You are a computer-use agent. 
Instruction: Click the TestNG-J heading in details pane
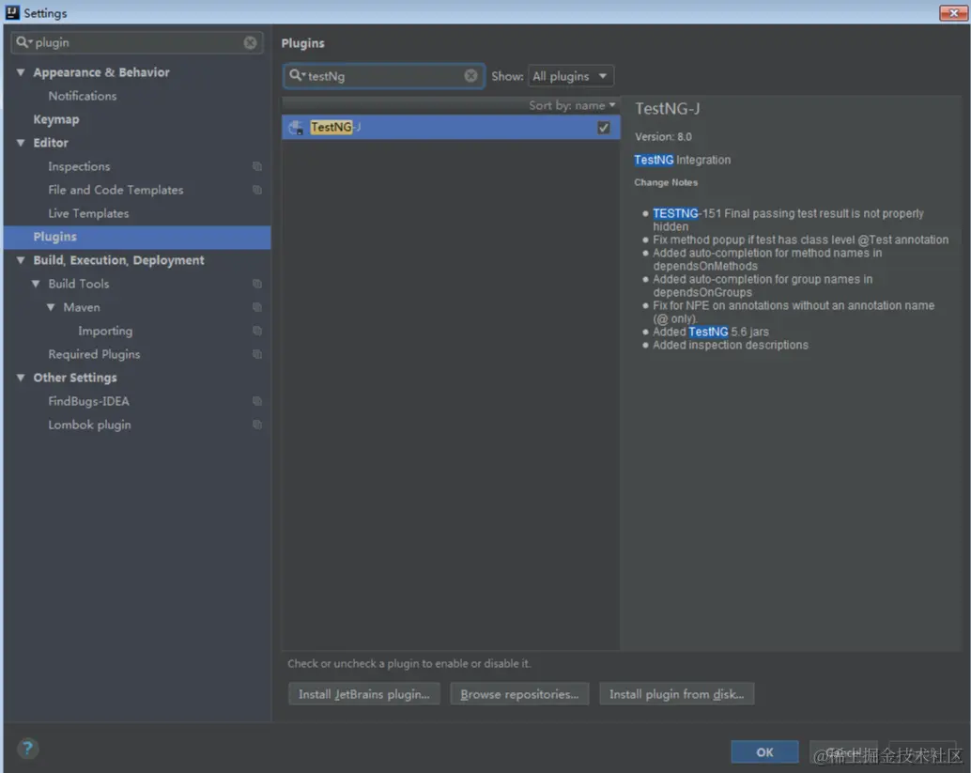click(668, 109)
